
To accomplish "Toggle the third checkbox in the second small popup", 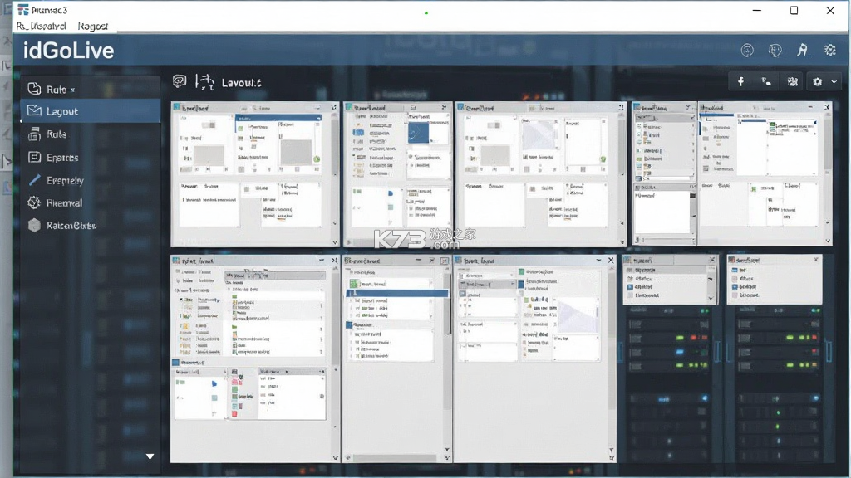I will point(735,286).
